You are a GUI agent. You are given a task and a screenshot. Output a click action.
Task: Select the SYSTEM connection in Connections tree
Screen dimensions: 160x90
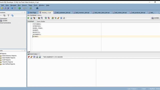tap(5, 21)
